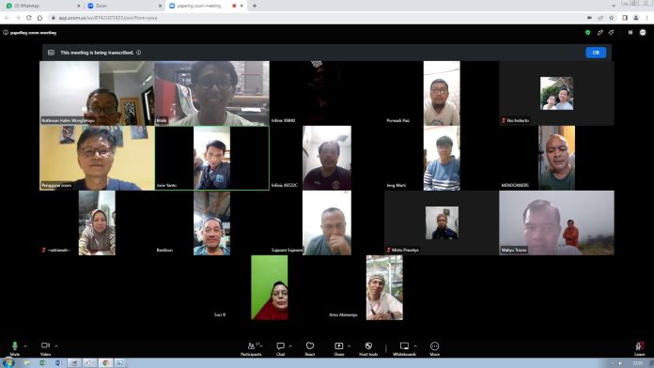Open Host tools shield menu

[368, 348]
